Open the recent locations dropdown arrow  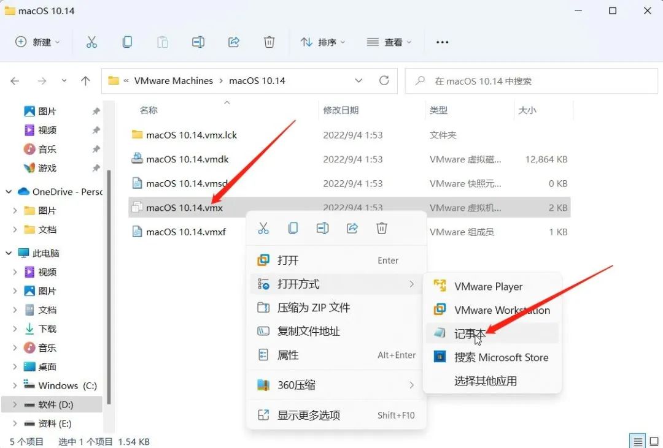[64, 81]
